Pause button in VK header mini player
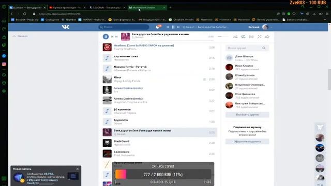The width and height of the screenshot is (331, 186). [x=173, y=27]
